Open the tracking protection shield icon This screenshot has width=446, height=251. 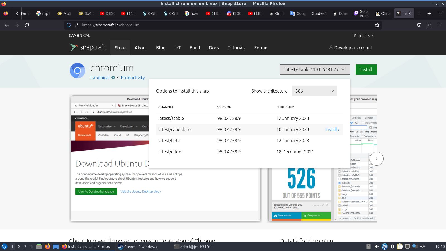(69, 25)
